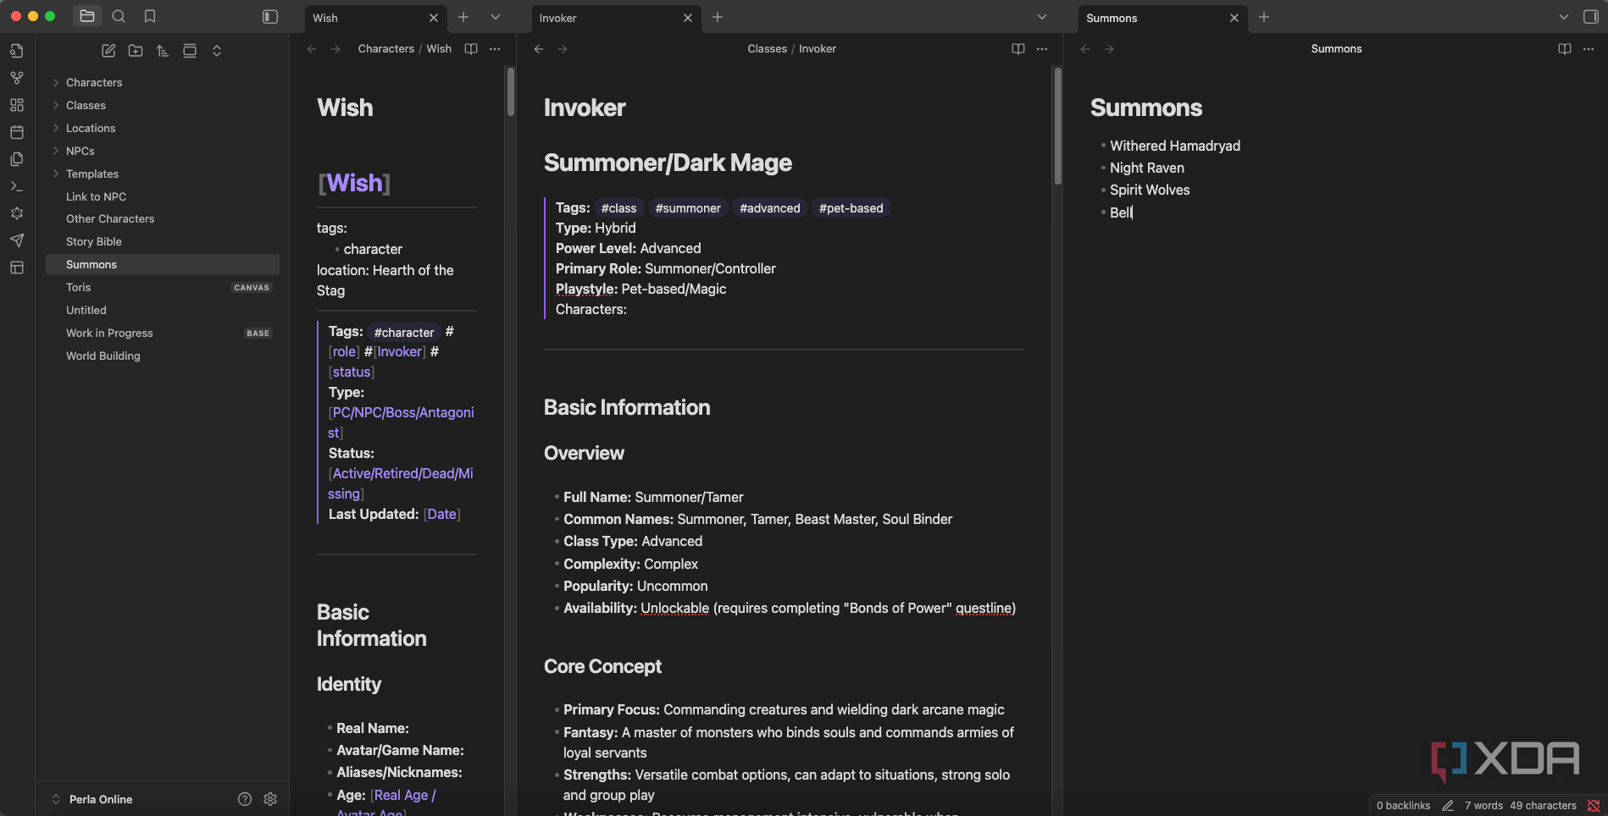Open the daily note calendar icon
Viewport: 1608px width, 816px height.
click(x=16, y=132)
